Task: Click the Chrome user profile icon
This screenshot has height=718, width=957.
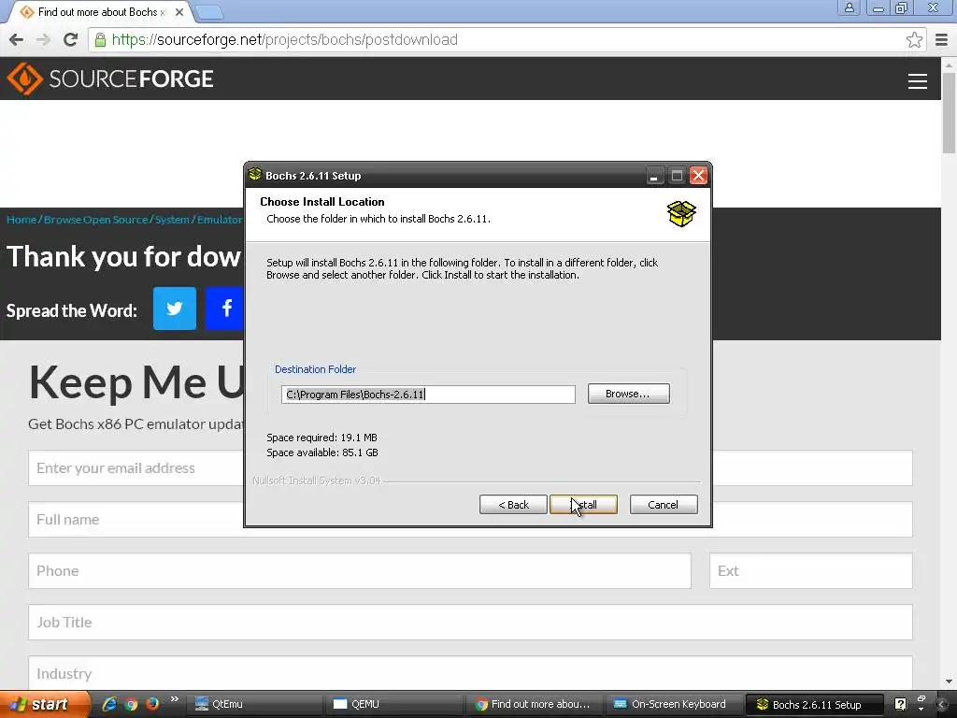Action: coord(849,7)
